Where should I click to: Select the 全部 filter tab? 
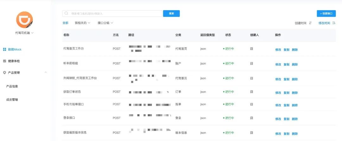[x=66, y=23]
